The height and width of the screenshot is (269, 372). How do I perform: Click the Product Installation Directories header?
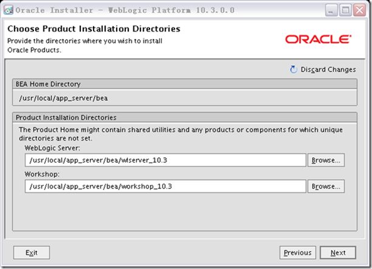pos(185,117)
